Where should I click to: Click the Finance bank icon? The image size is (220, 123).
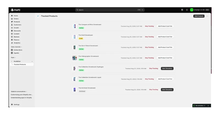coord(12,40)
